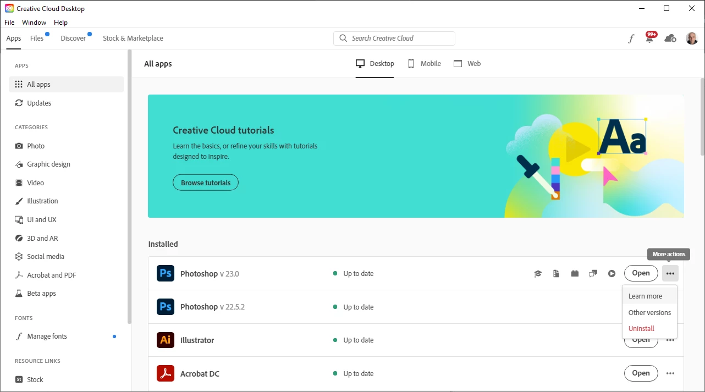Screen dimensions: 705x392
Task: Click the Illustrator app icon
Action: pos(166,340)
